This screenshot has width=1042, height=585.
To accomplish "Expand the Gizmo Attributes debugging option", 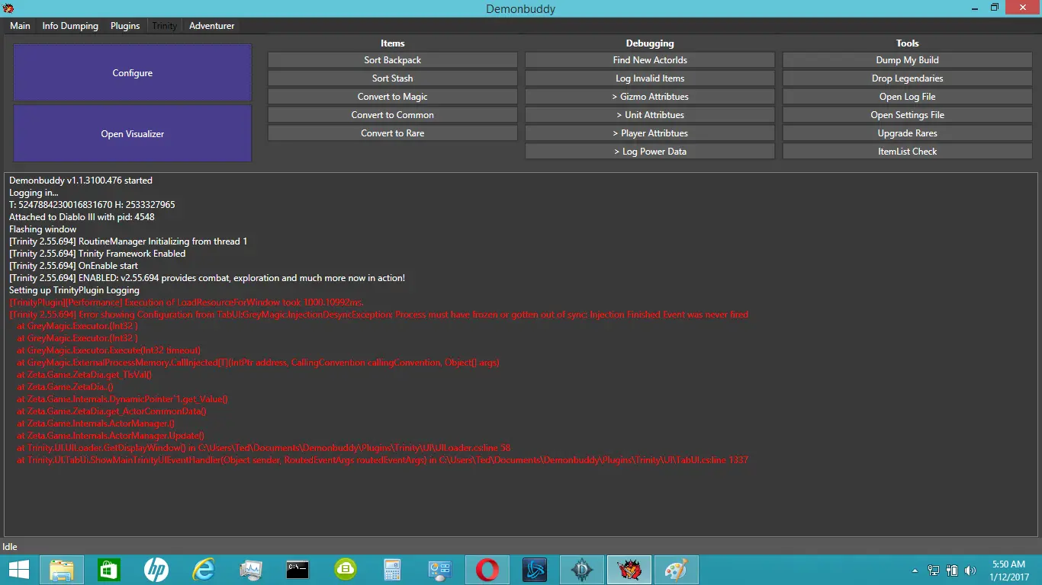I will [x=650, y=97].
